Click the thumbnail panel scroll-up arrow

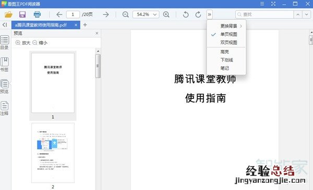coord(98,51)
